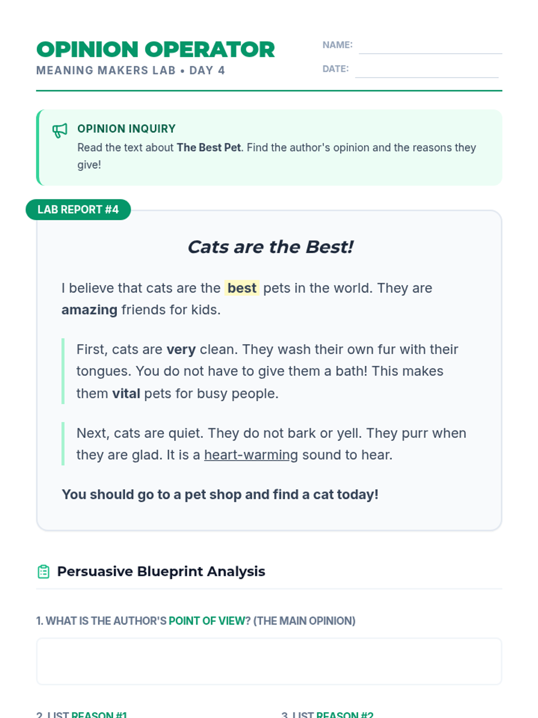Image resolution: width=538 pixels, height=718 pixels.
Task: Click the highlighted word "best"
Action: (x=242, y=288)
